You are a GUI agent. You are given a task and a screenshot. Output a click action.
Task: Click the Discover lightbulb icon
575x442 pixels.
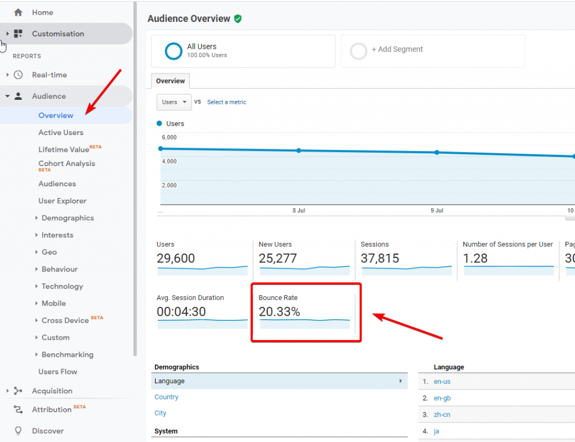pyautogui.click(x=18, y=431)
